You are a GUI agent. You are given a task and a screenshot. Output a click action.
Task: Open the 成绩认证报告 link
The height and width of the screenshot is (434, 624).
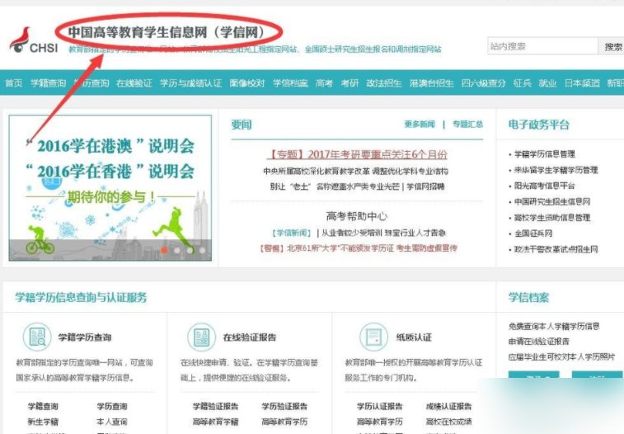click(448, 406)
